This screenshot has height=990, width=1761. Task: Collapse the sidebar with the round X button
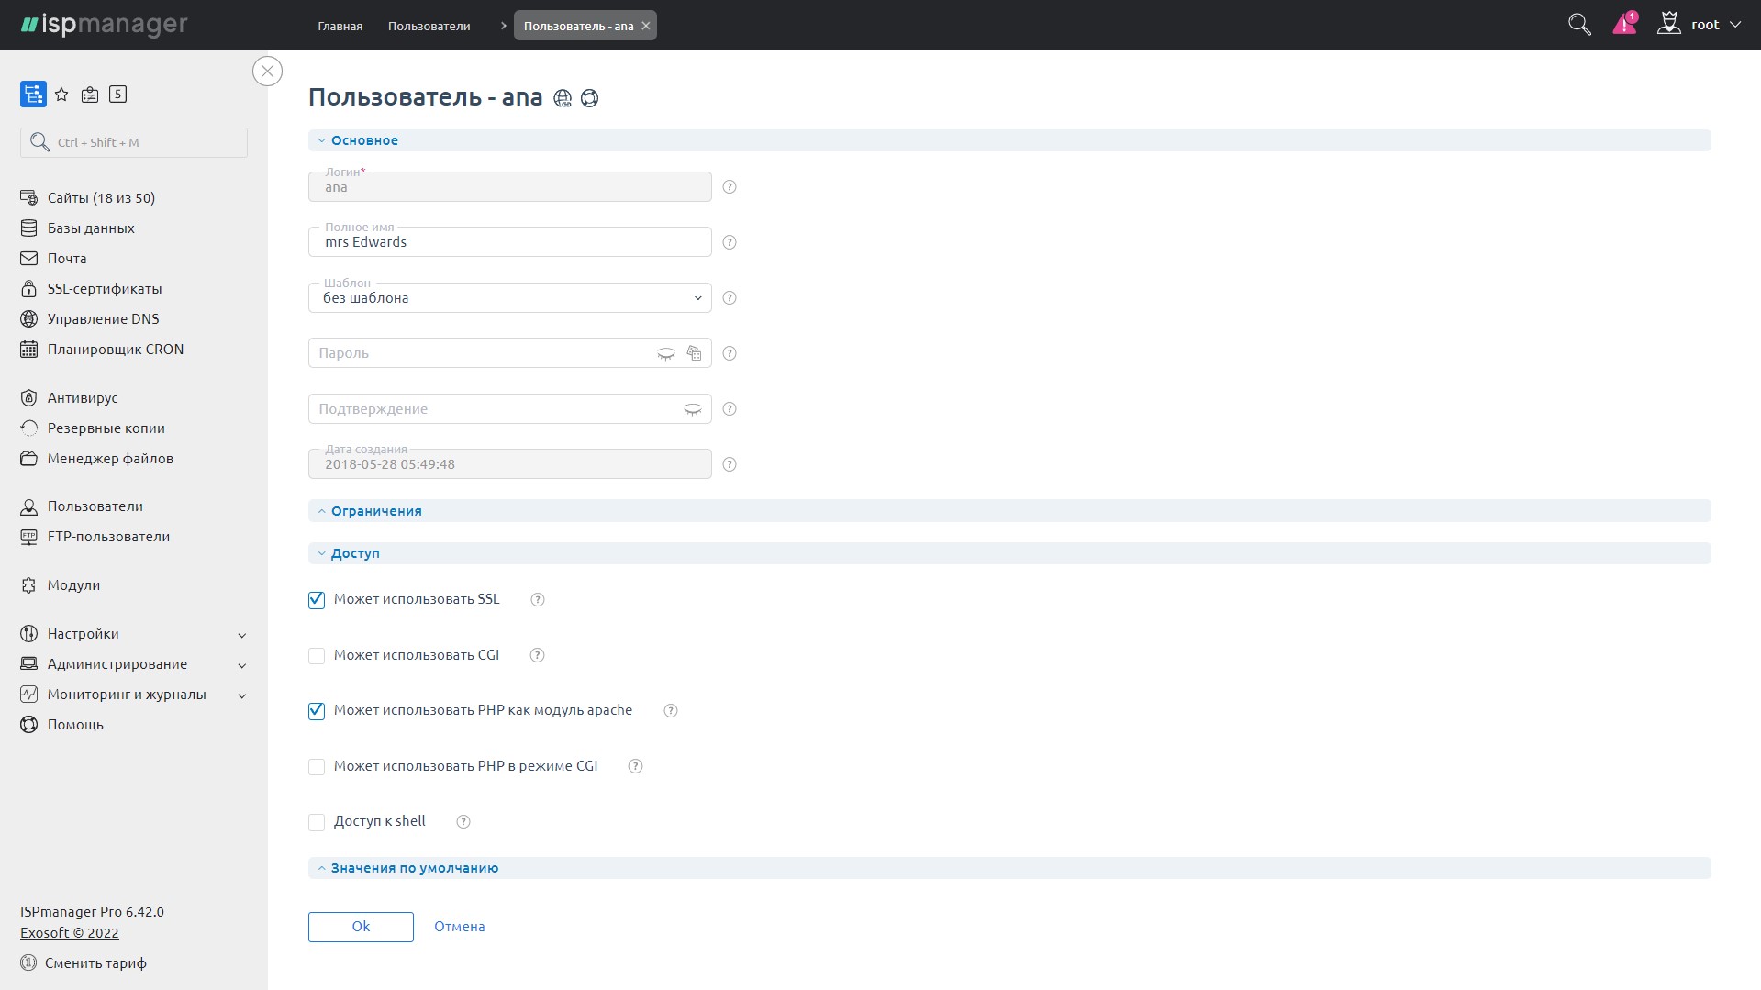coord(267,72)
